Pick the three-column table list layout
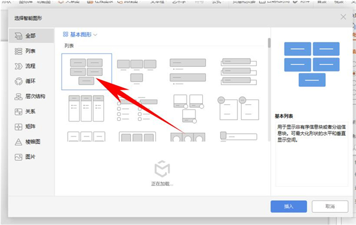This screenshot has height=225, width=356. (x=86, y=108)
